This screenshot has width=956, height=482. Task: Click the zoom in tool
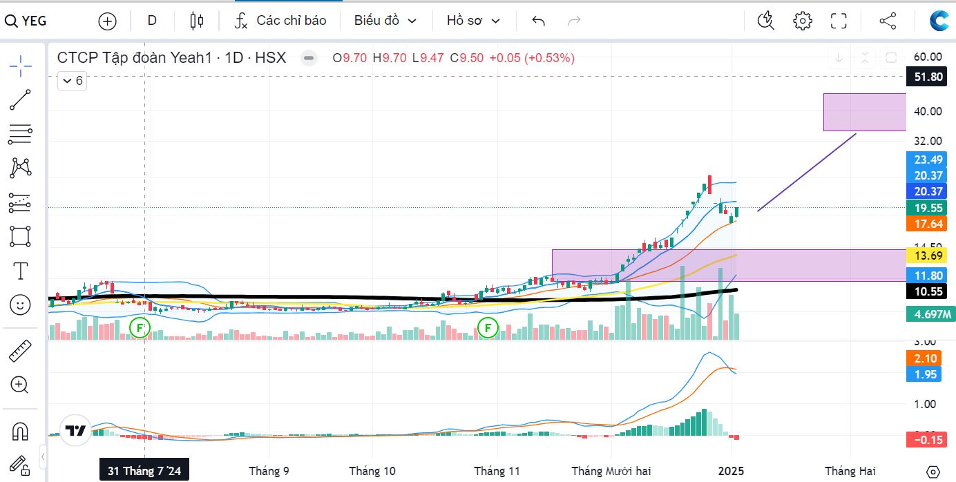[x=20, y=385]
